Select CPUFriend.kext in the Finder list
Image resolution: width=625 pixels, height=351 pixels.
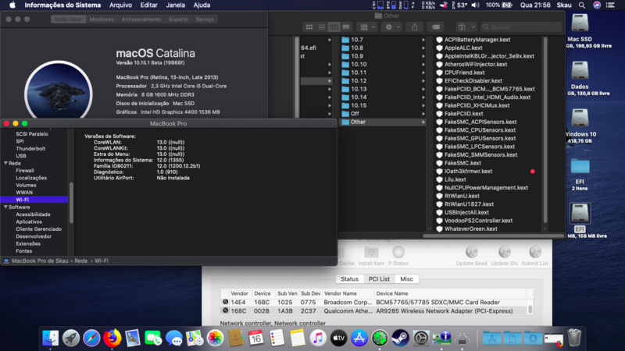464,73
